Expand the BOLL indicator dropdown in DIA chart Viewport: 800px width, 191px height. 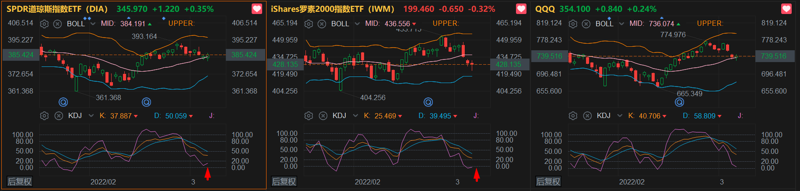coord(93,24)
